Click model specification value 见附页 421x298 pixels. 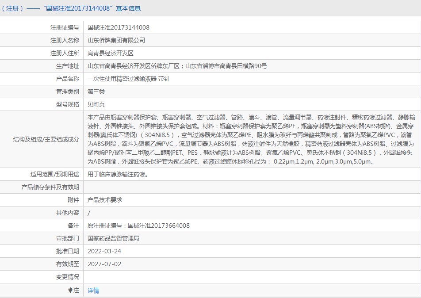tap(96, 104)
